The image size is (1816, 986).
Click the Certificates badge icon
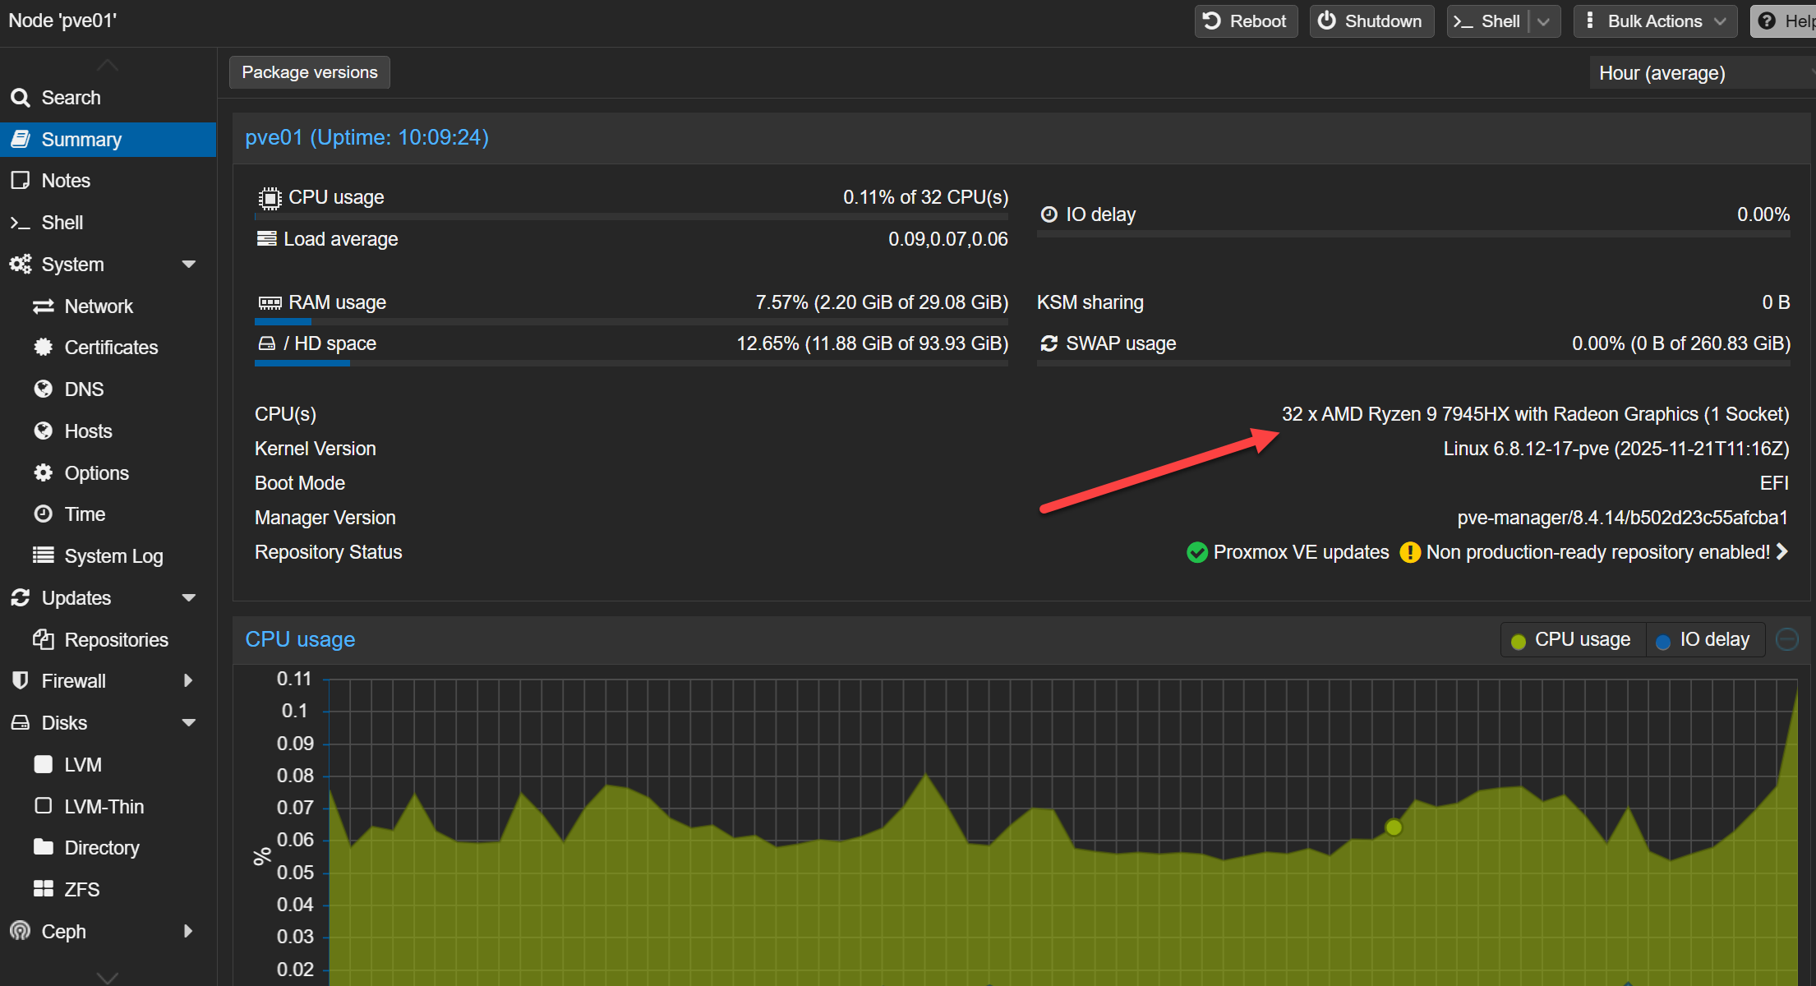(x=43, y=348)
